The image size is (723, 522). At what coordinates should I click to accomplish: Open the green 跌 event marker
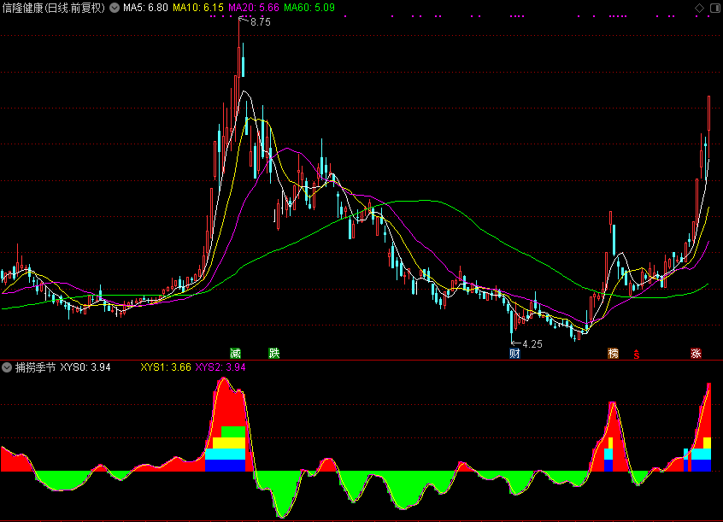click(x=273, y=353)
